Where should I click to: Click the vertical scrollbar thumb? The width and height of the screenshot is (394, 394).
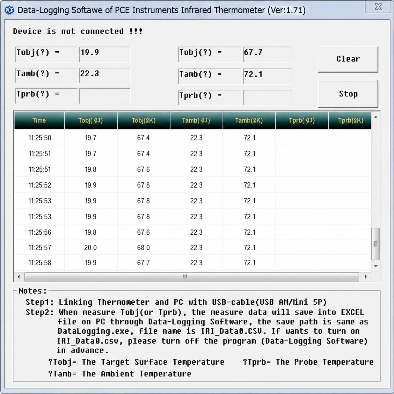pos(376,244)
